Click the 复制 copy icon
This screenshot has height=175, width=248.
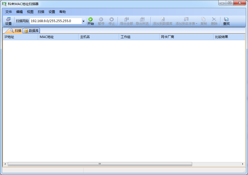coord(203,21)
